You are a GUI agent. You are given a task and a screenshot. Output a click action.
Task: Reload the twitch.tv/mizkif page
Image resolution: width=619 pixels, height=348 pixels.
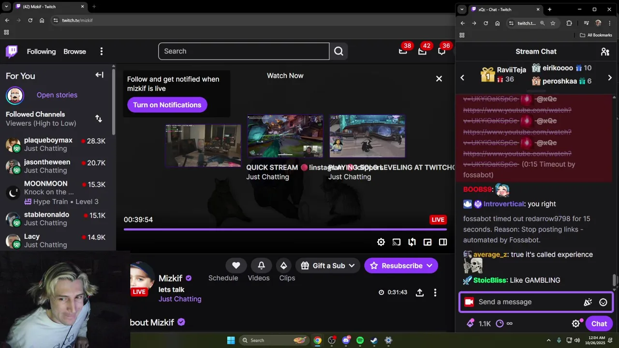coord(30,20)
